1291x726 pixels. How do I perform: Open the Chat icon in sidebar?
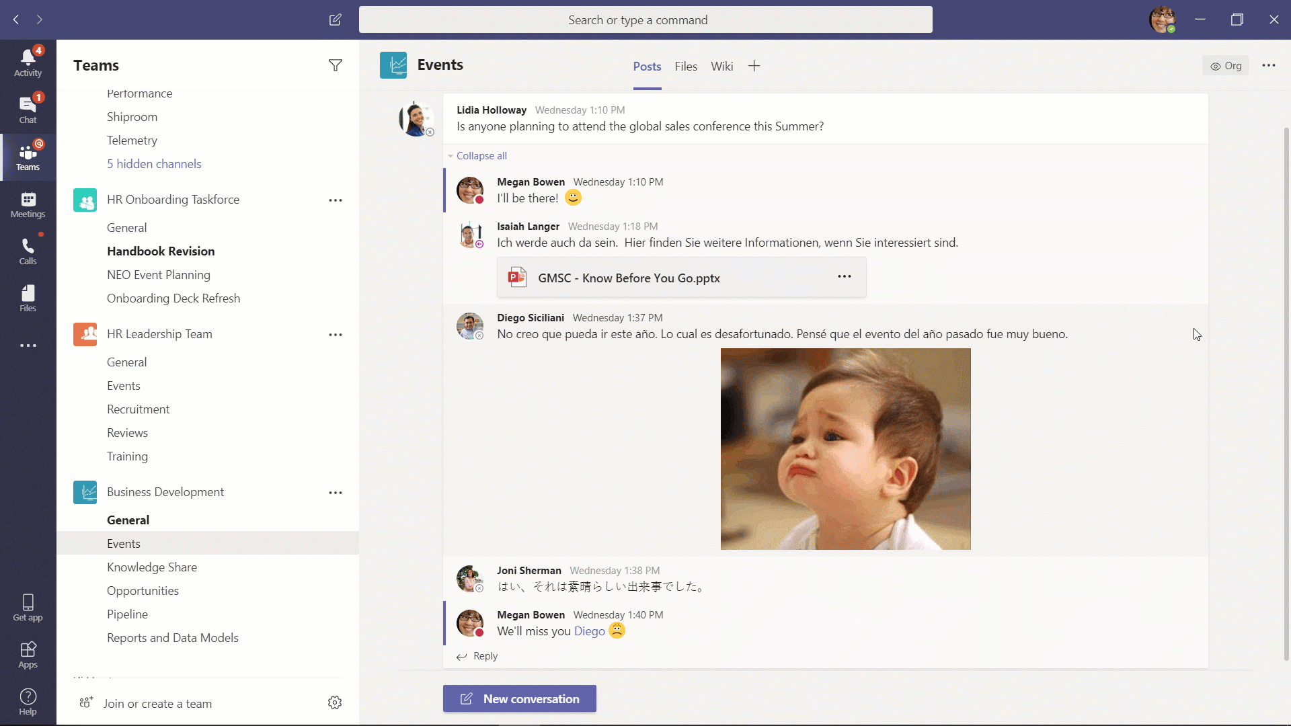pos(27,106)
